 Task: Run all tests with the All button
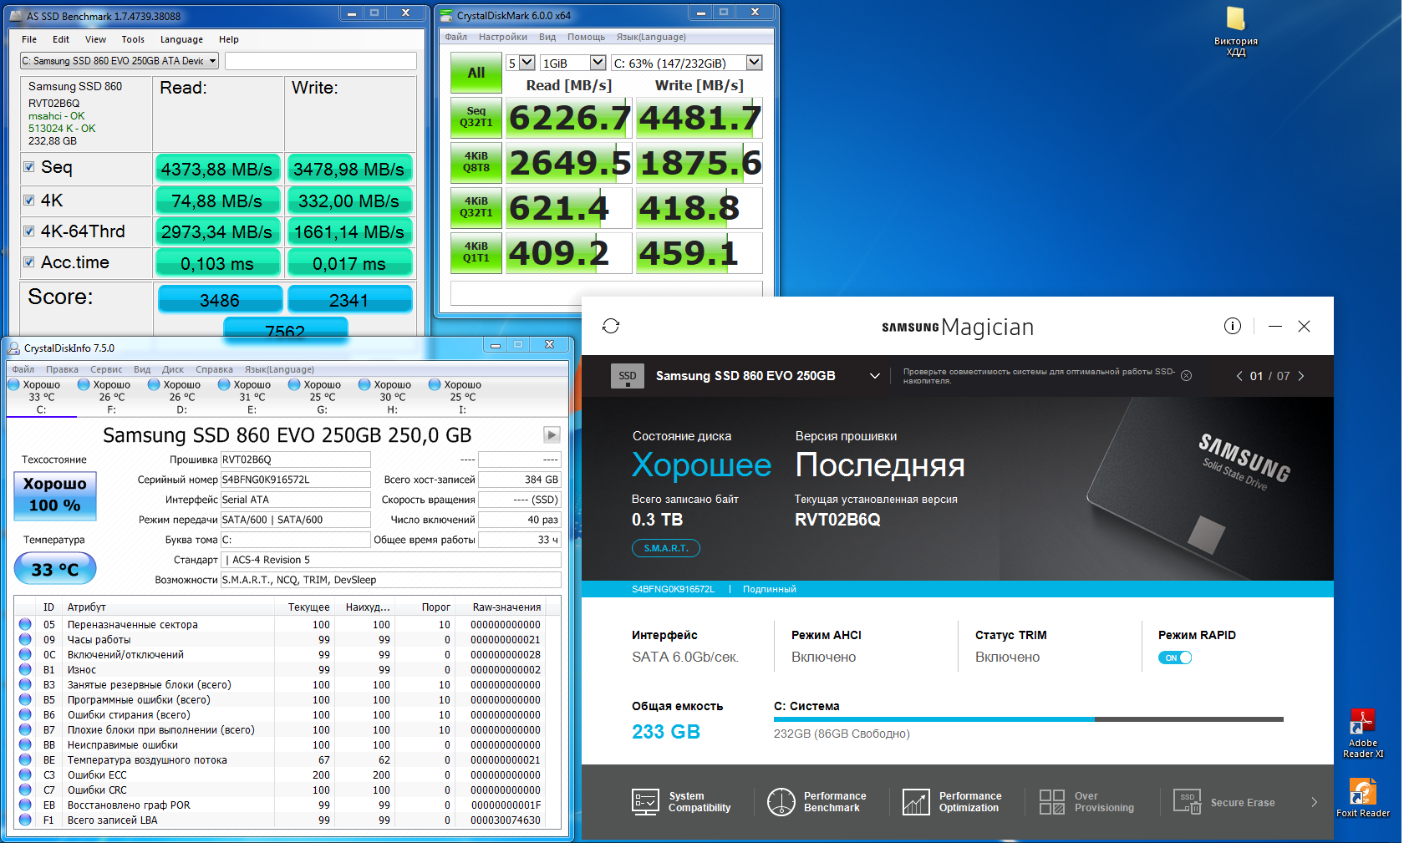476,73
